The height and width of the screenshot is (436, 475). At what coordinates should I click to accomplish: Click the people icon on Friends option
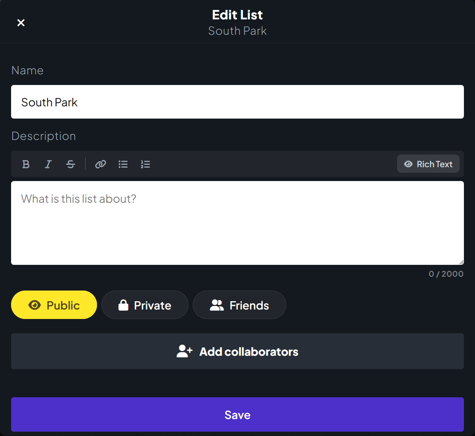(217, 305)
